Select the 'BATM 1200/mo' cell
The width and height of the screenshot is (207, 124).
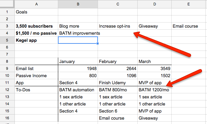coord(154,90)
